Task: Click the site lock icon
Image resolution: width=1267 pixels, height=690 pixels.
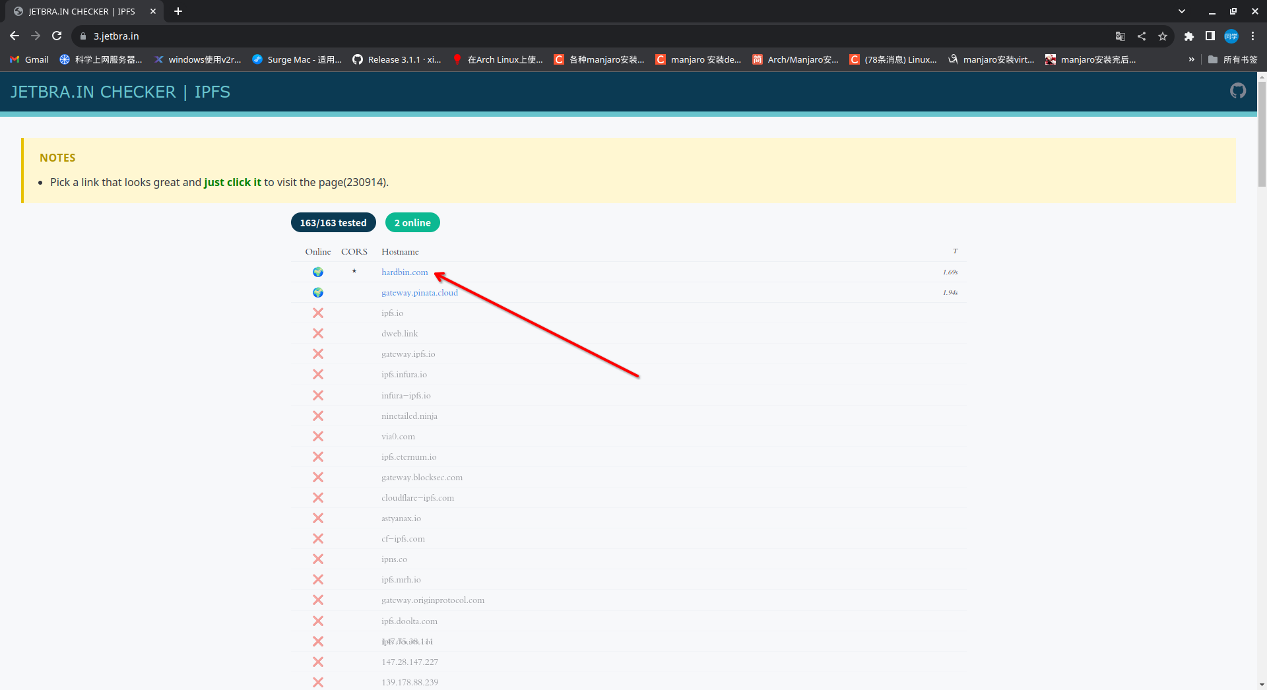Action: (x=83, y=36)
